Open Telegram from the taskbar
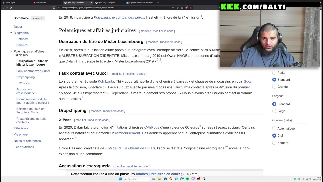 [176, 179]
